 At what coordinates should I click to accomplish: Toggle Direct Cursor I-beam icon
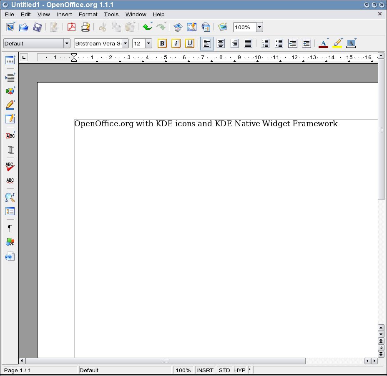click(x=10, y=150)
